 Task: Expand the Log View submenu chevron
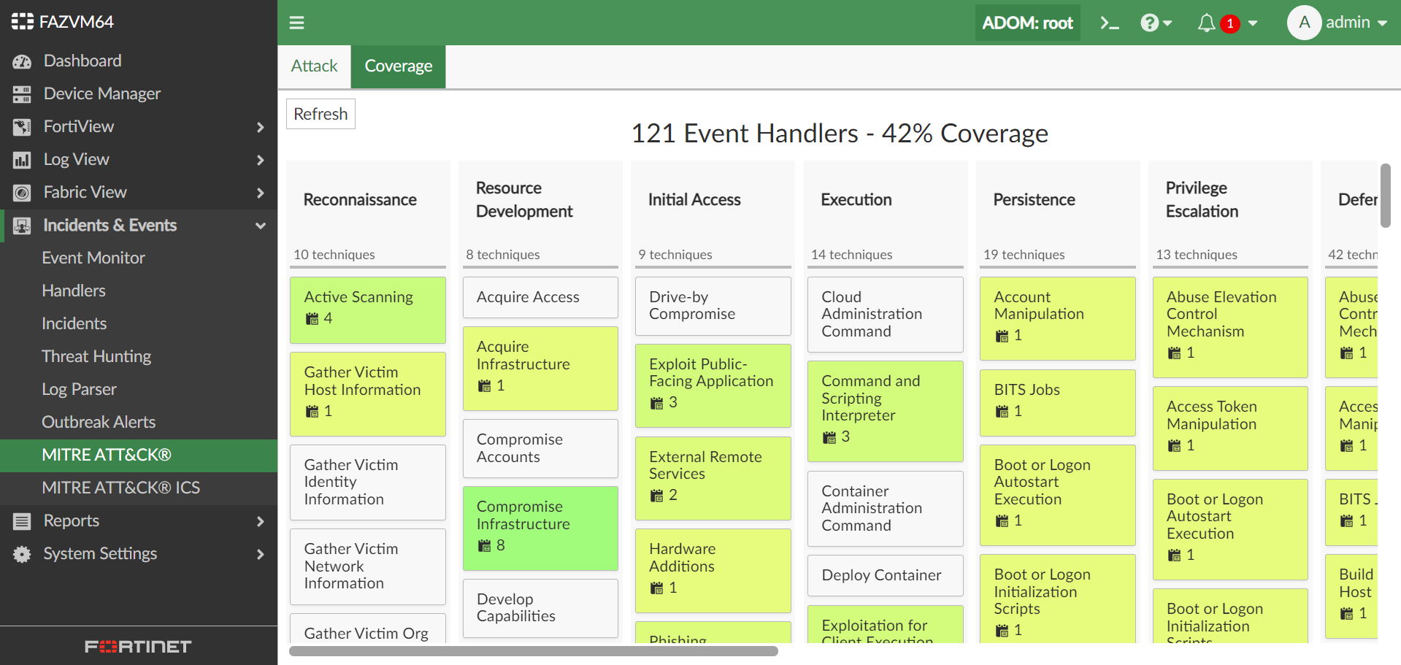click(x=261, y=160)
